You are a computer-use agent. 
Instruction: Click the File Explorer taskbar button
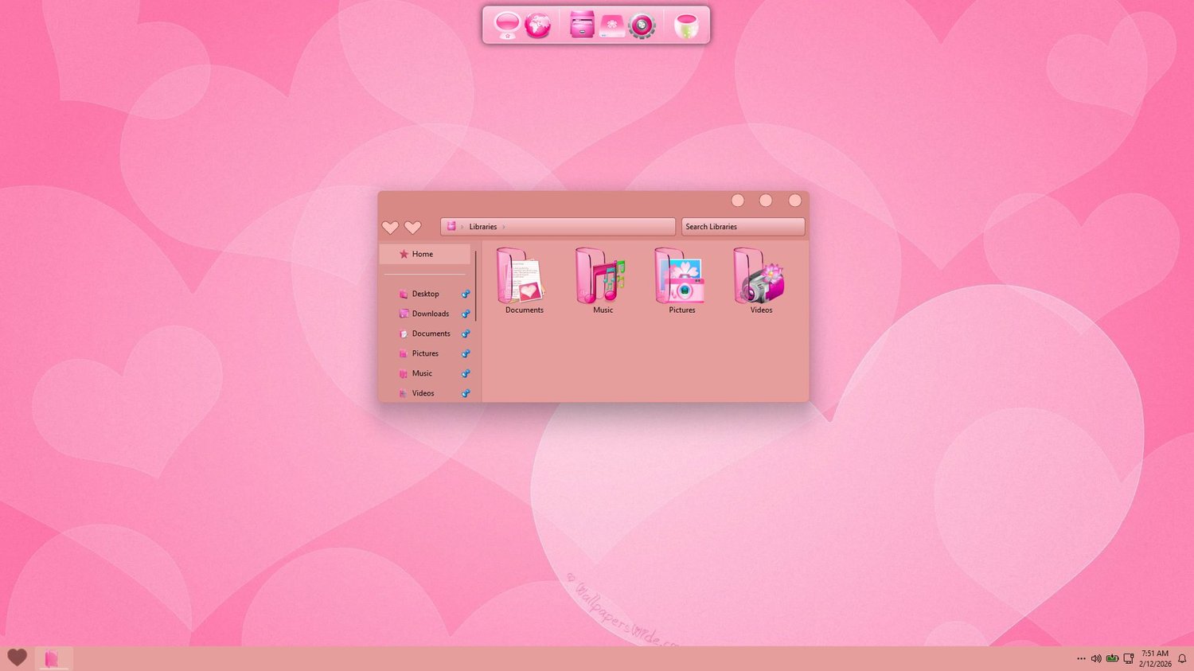[53, 658]
